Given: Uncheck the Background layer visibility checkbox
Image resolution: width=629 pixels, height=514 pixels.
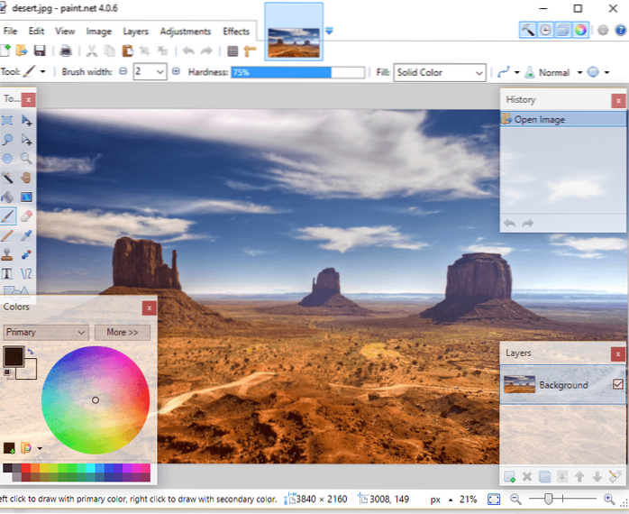Looking at the screenshot, I should [x=617, y=385].
